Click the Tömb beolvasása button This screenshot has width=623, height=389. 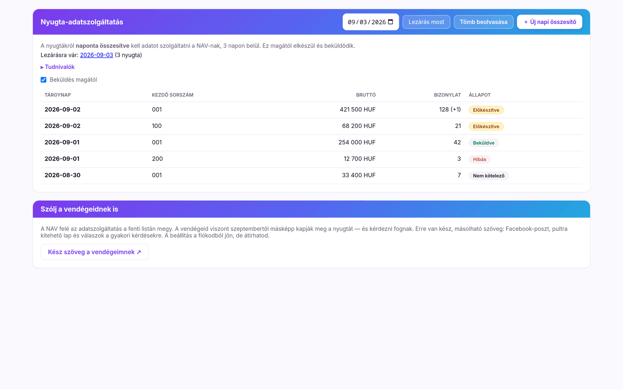tap(483, 22)
